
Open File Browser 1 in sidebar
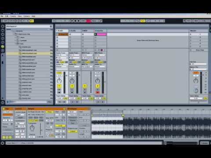3,39
